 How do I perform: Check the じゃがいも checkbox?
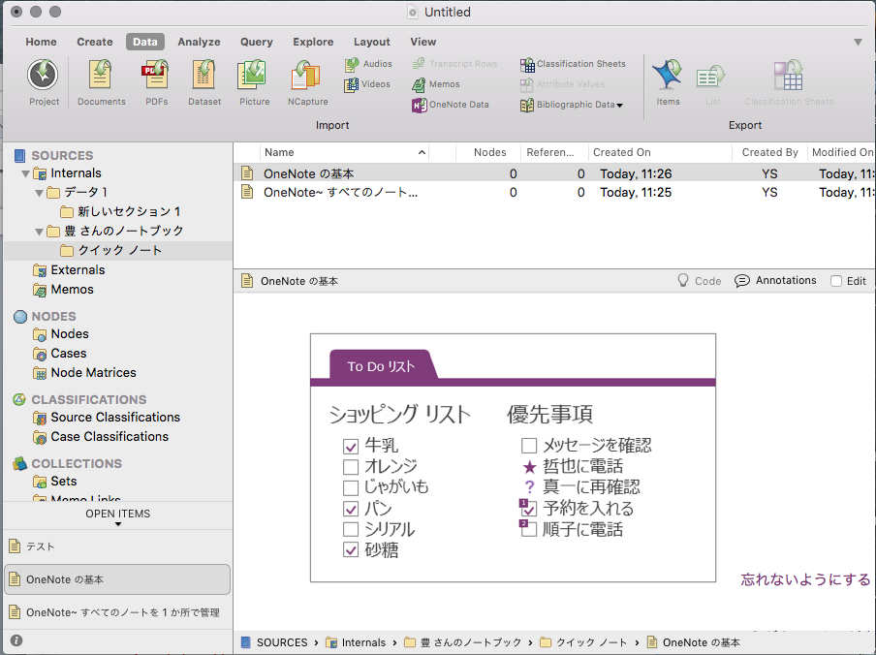[x=350, y=488]
